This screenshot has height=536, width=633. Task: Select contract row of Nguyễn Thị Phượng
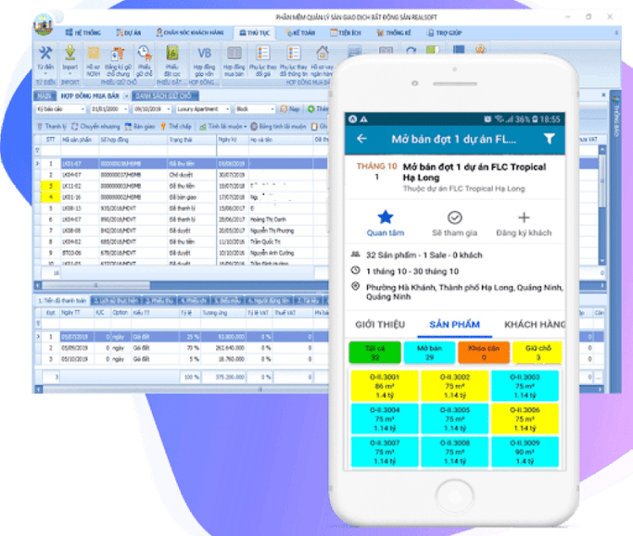point(181,230)
